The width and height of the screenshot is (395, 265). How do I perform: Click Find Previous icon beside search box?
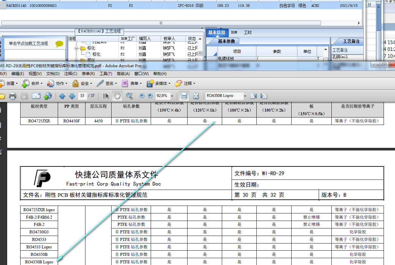pyautogui.click(x=253, y=96)
